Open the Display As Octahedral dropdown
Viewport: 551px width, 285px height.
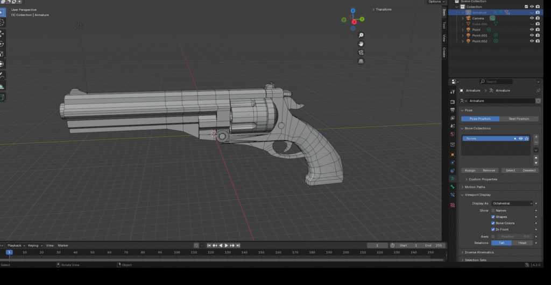click(512, 203)
